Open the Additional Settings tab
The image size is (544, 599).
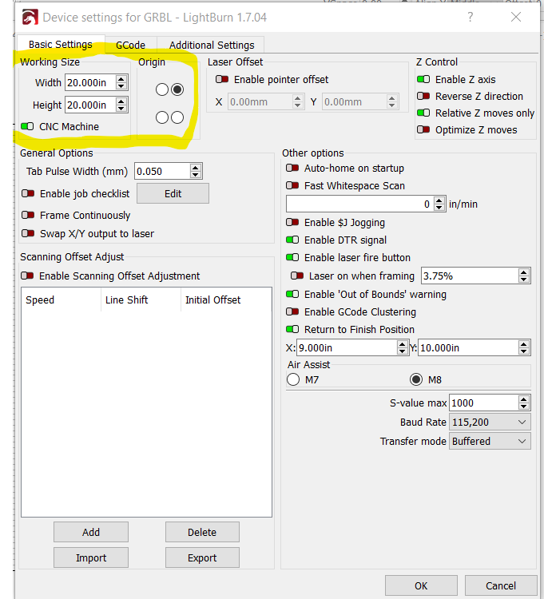[212, 46]
